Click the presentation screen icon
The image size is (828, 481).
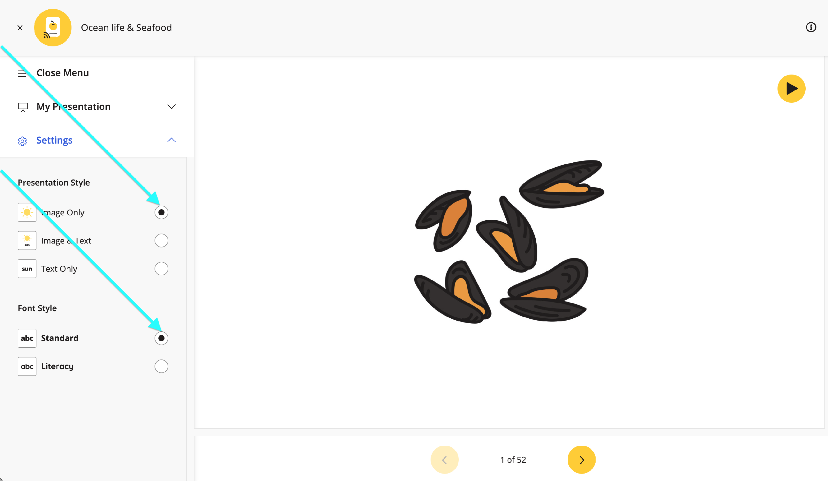coord(23,107)
